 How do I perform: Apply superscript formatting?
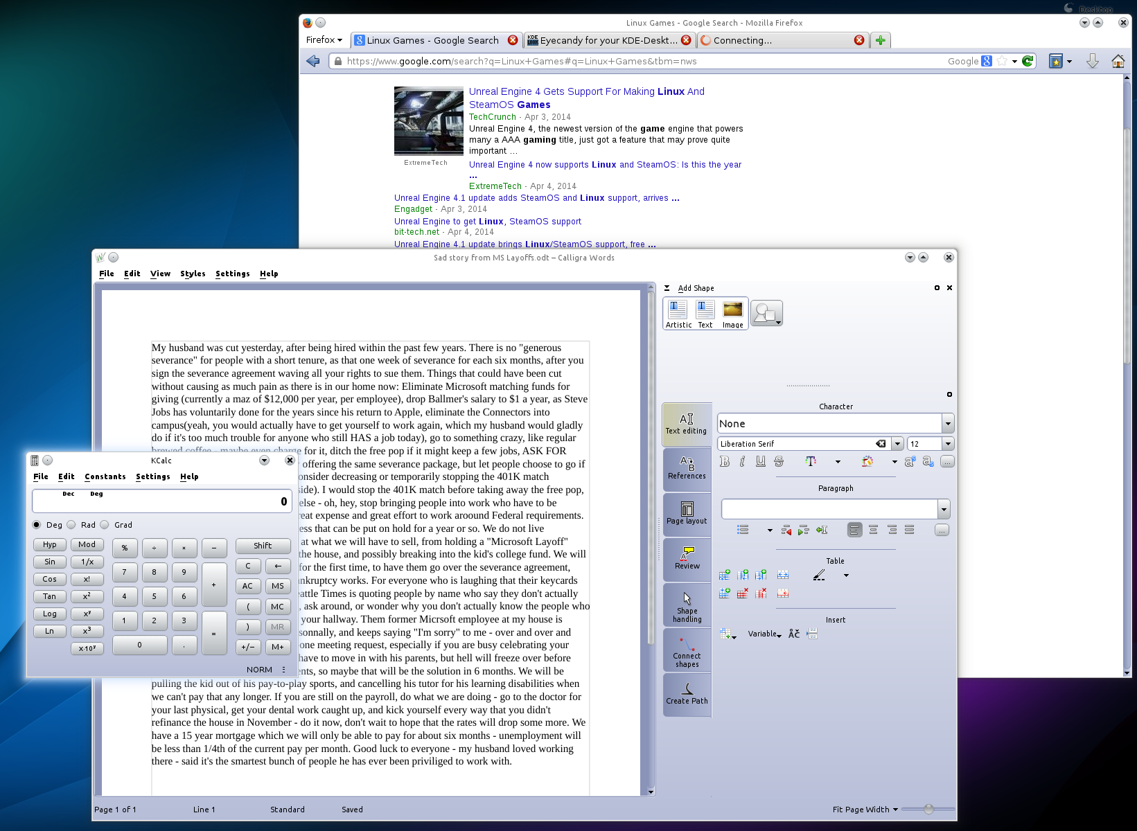[910, 461]
